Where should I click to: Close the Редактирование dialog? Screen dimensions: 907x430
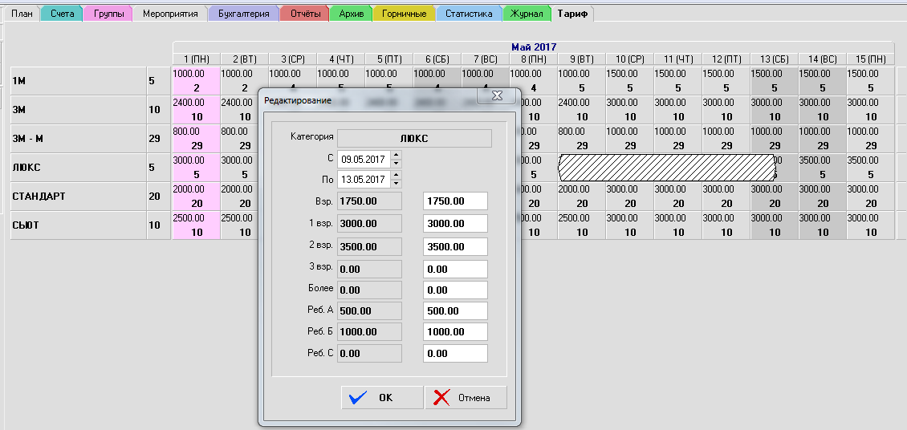(x=496, y=95)
